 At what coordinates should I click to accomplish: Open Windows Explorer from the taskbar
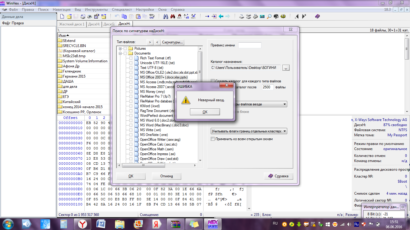point(119,224)
